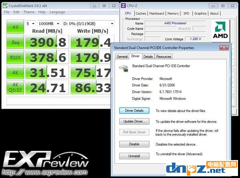Click the driver version 6.1.7601.17514

point(170,92)
